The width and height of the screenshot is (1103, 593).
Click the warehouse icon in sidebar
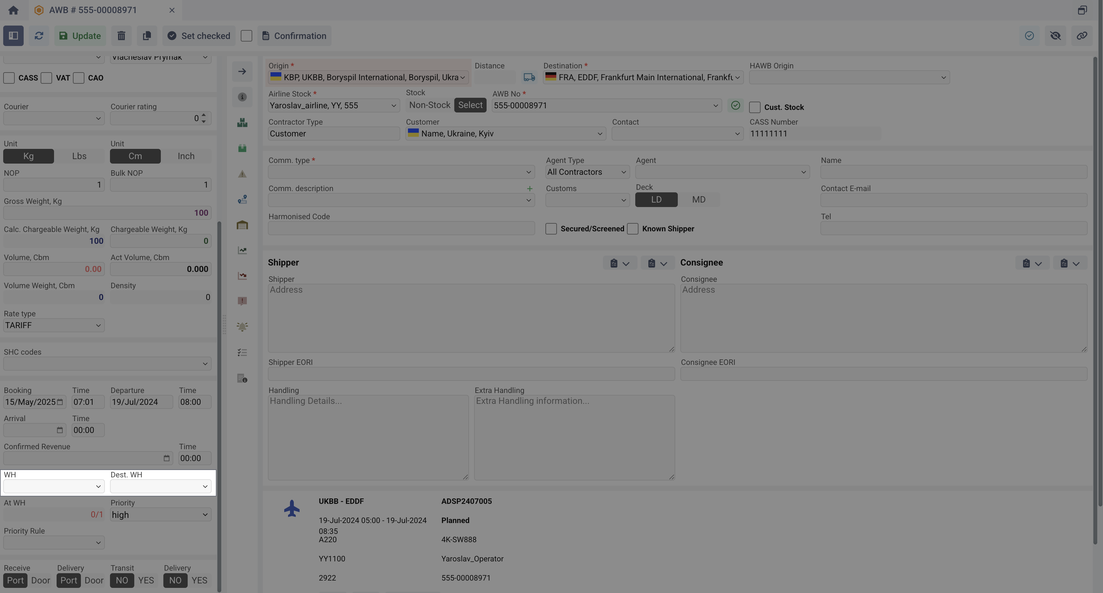tap(242, 225)
